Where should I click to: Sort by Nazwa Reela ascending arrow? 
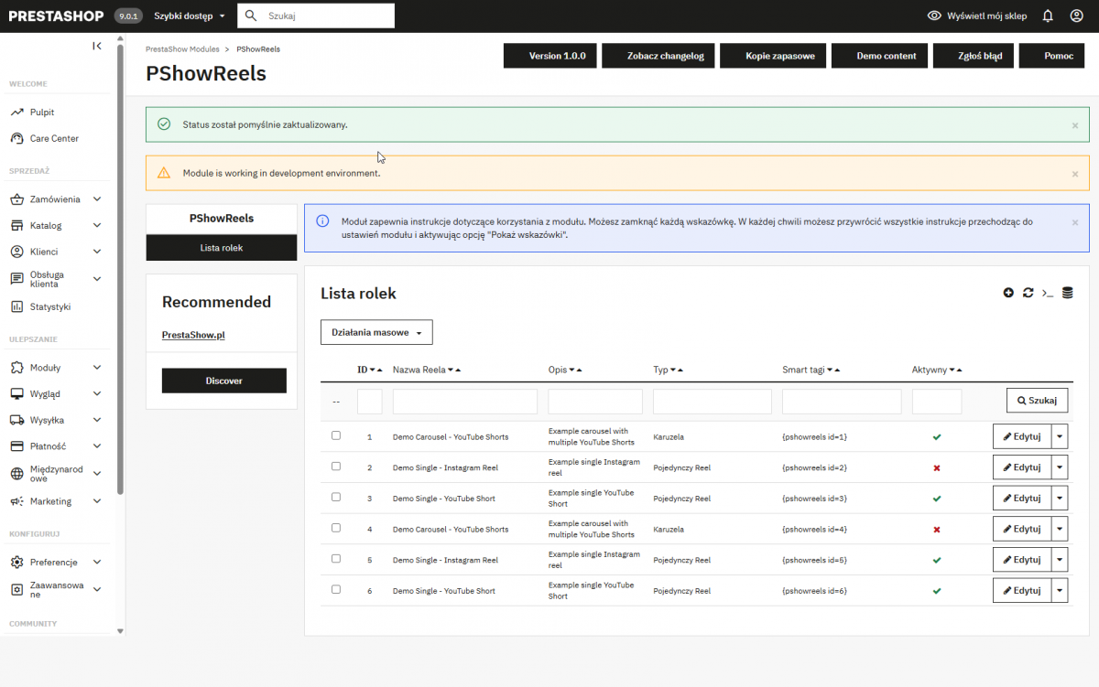coord(456,370)
